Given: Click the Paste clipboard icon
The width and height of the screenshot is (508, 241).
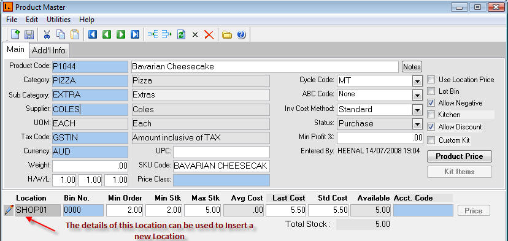Looking at the screenshot, I should 74,34.
